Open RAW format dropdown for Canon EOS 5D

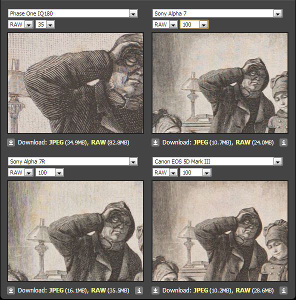165,172
